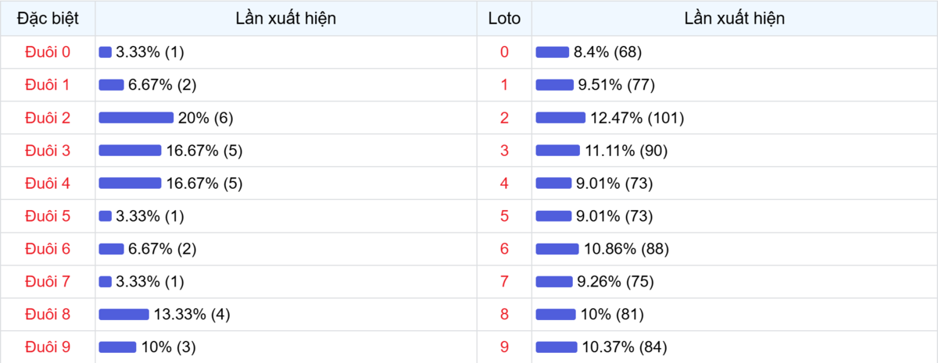Click the Loto 0 bar showing 8.4%
The width and height of the screenshot is (938, 363).
552,52
